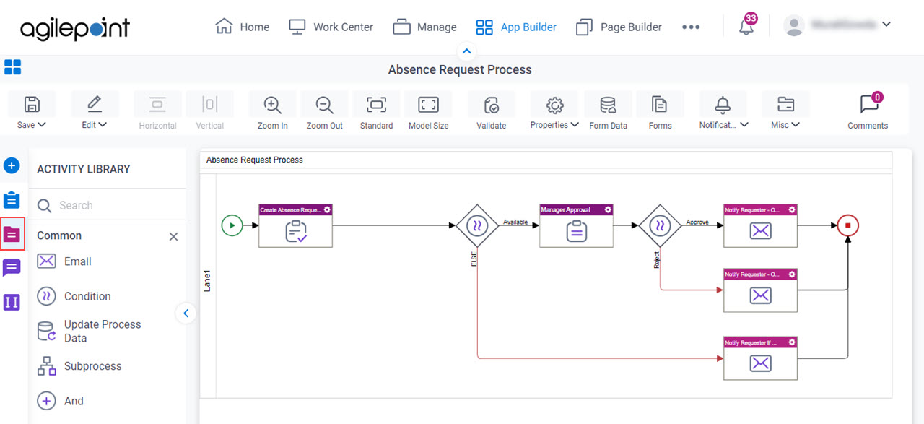The image size is (924, 424).
Task: Click the Reject connector label
Action: [x=657, y=260]
